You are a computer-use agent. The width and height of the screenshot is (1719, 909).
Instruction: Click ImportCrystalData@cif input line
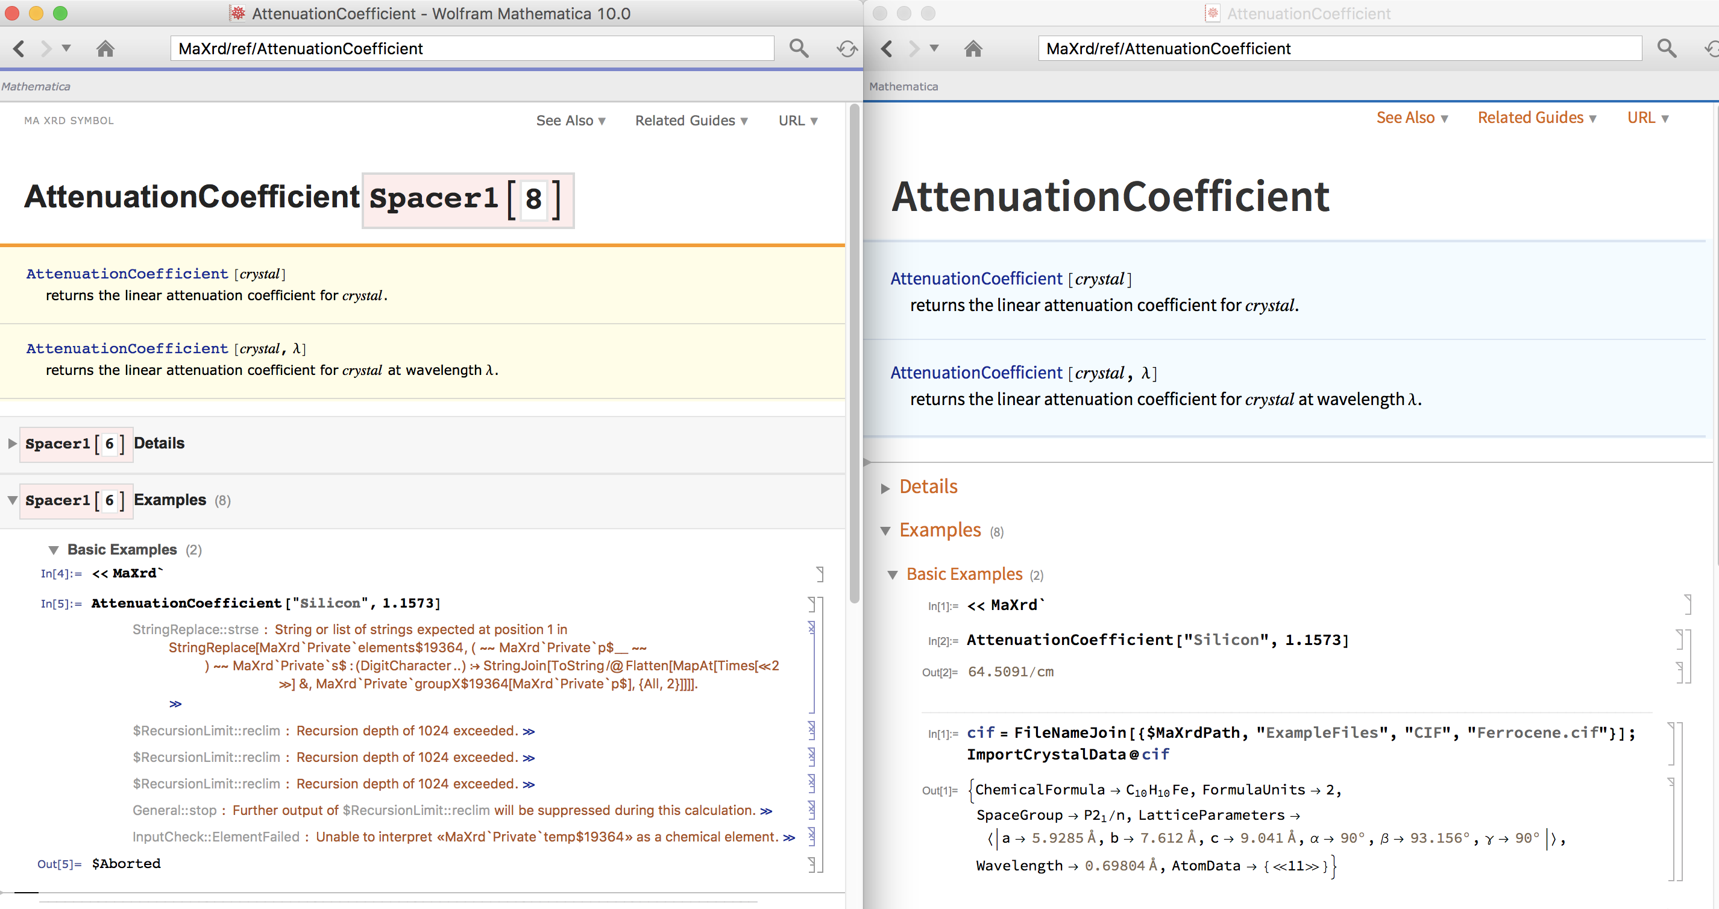pyautogui.click(x=1067, y=755)
